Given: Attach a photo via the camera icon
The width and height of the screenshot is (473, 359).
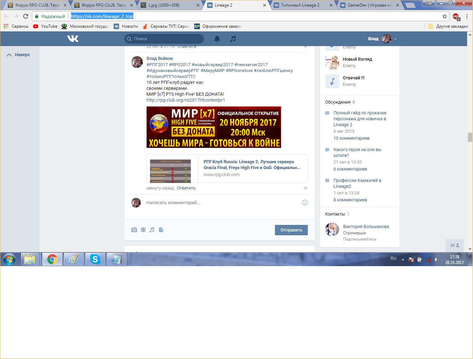Looking at the screenshot, I should [x=134, y=230].
